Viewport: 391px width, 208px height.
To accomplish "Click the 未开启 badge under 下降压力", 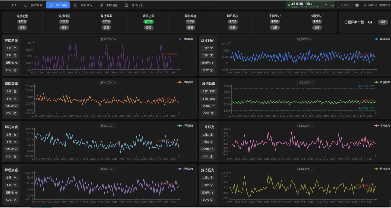I will point(275,22).
